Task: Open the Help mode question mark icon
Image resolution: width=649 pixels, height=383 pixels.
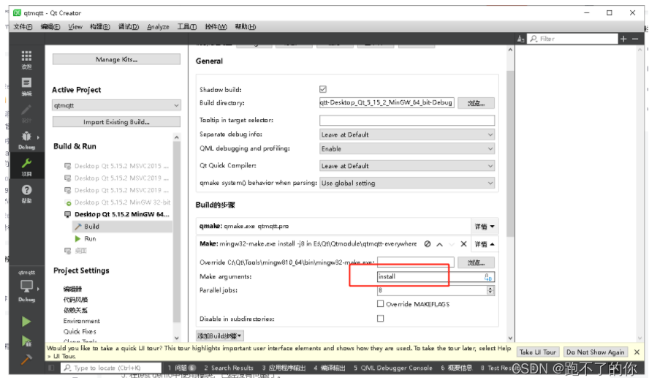Action: click(x=26, y=194)
